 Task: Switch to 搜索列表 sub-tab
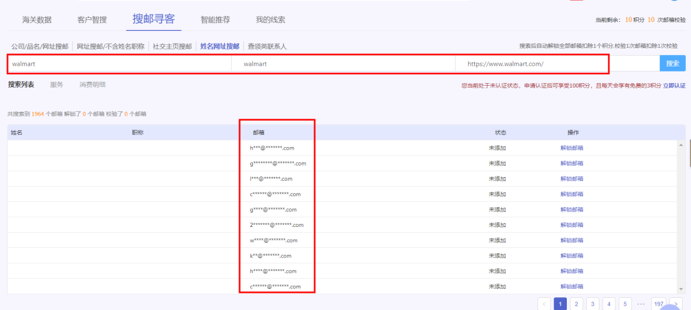click(21, 84)
